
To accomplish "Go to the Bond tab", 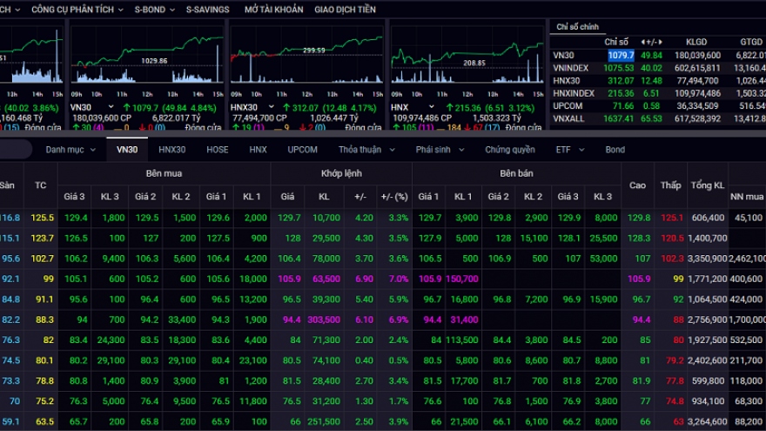I will tap(615, 150).
